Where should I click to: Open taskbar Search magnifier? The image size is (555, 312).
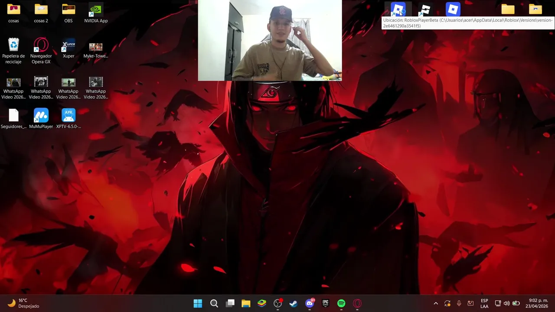pos(214,303)
